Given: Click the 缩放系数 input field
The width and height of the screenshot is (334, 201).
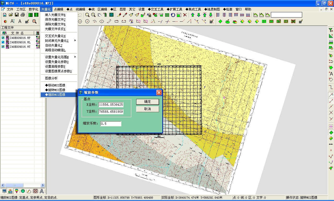Looking at the screenshot, I should (111, 123).
